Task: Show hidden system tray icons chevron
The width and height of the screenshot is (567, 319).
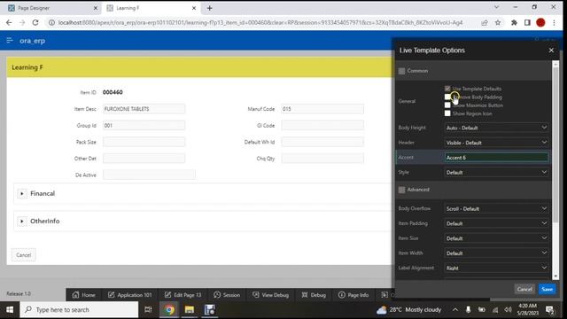Action: pyautogui.click(x=455, y=309)
